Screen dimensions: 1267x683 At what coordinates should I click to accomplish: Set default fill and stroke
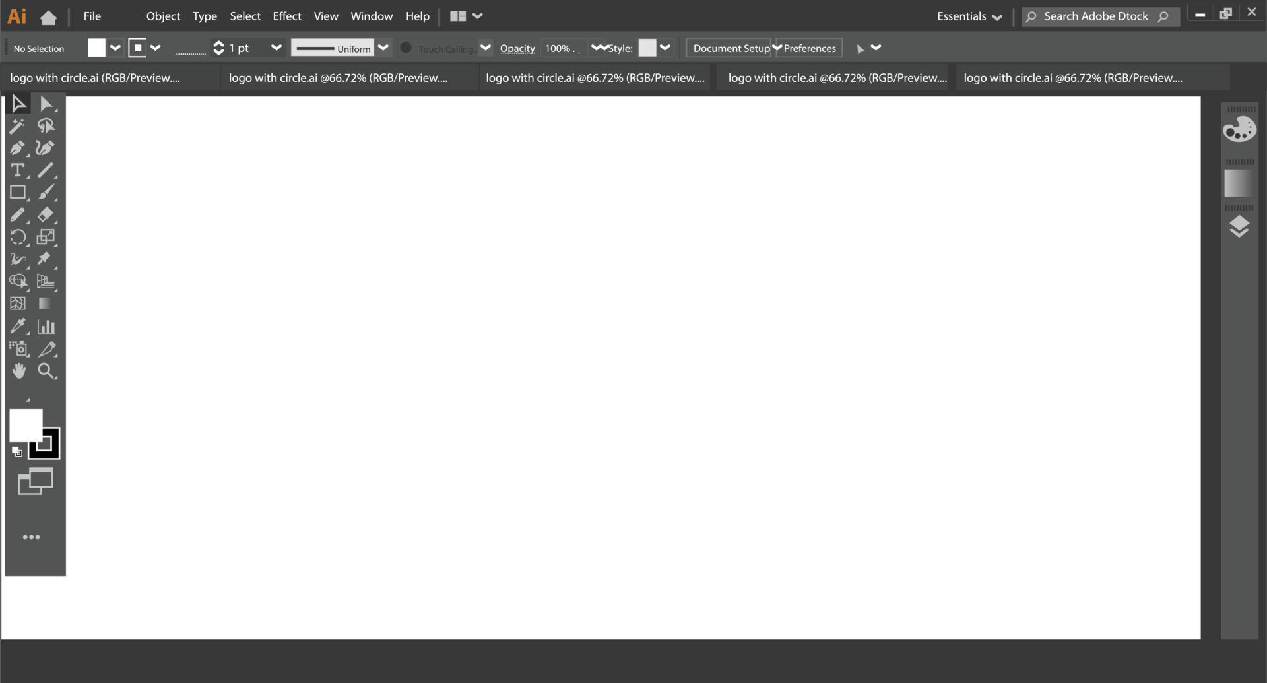coord(17,452)
